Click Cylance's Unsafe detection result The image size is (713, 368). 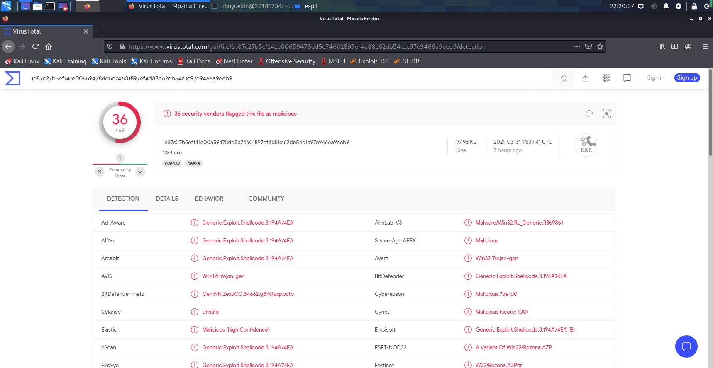(210, 312)
